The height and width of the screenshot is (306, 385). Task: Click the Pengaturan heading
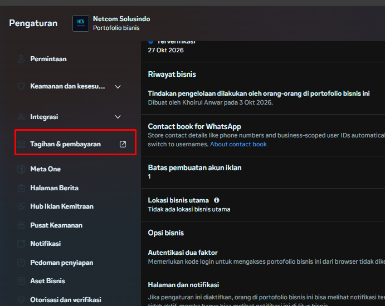[33, 23]
